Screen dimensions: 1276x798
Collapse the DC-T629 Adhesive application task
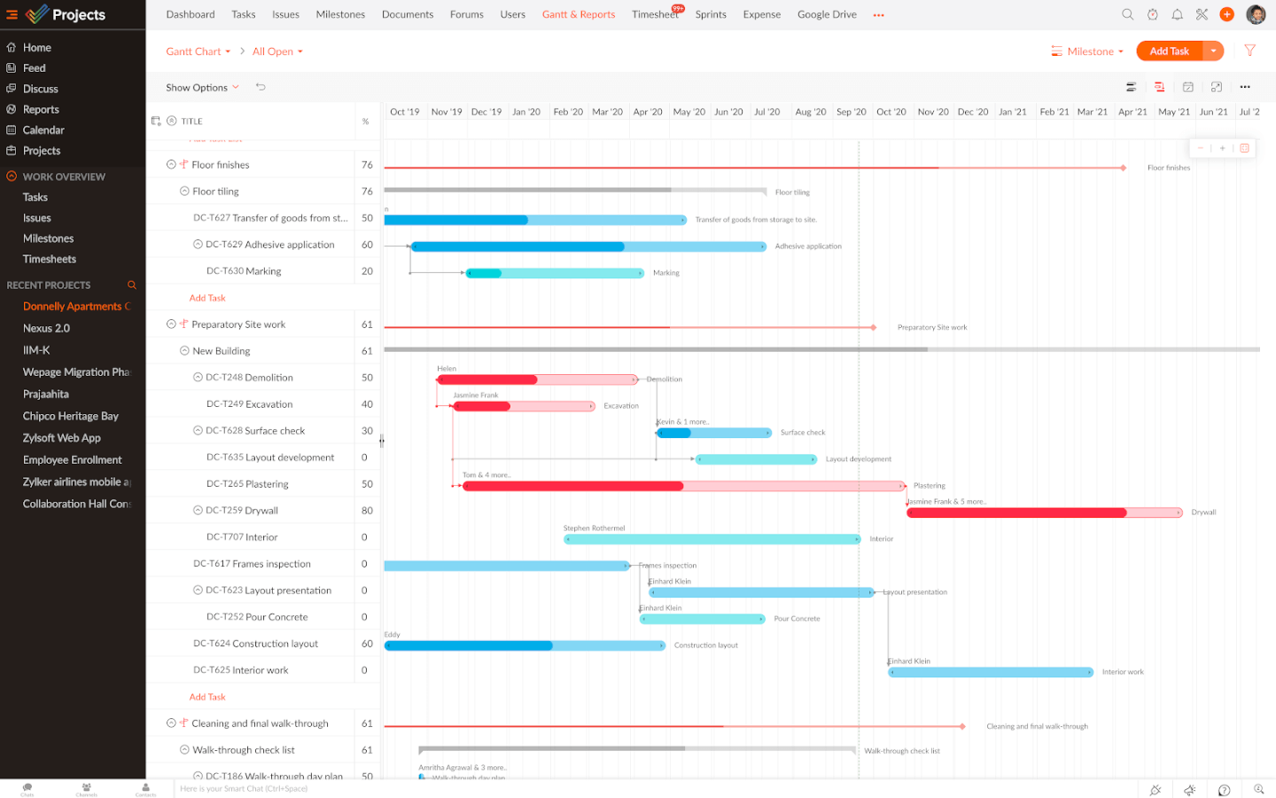click(198, 244)
